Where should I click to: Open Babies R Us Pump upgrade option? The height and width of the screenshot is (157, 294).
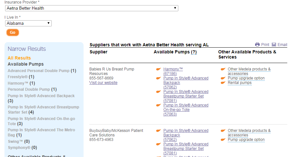pyautogui.click(x=246, y=78)
